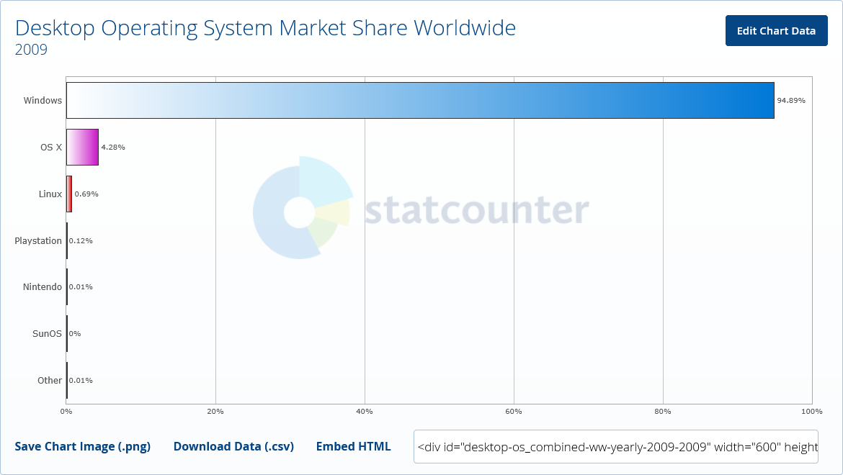This screenshot has width=843, height=475.
Task: Click the 4.28% value label
Action: 113,147
